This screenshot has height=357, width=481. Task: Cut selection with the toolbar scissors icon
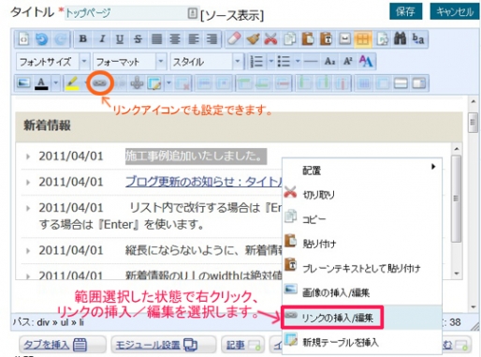coord(270,39)
